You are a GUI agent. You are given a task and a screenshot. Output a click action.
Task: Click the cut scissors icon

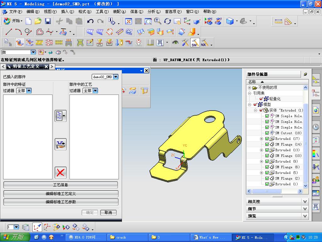(x=59, y=21)
